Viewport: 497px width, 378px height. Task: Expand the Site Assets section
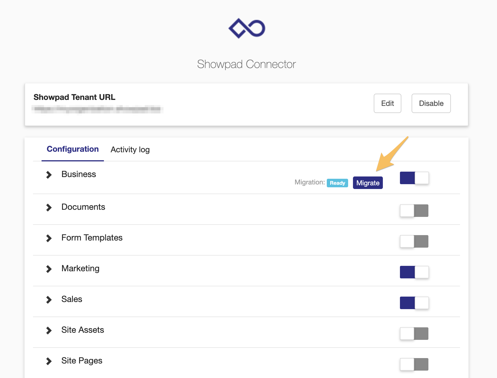tap(49, 330)
